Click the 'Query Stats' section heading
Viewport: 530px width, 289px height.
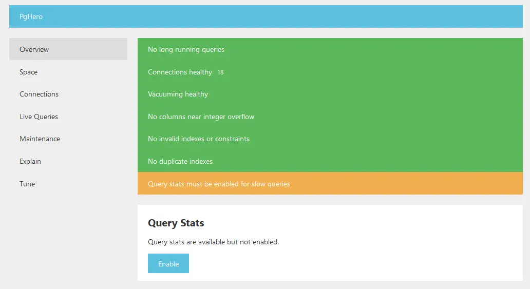[x=176, y=223]
